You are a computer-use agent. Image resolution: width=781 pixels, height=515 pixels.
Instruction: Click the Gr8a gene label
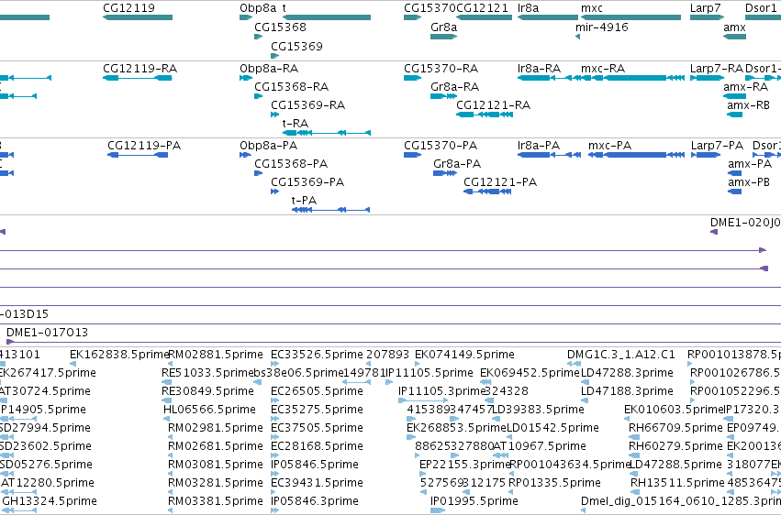point(443,27)
